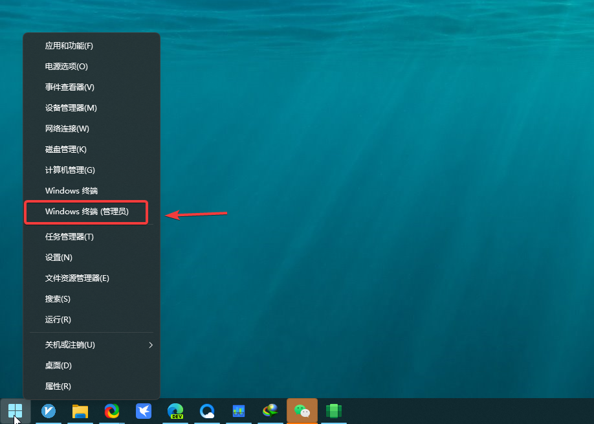The width and height of the screenshot is (594, 424).
Task: Choose 搜索(S) menu item
Action: [x=92, y=299]
